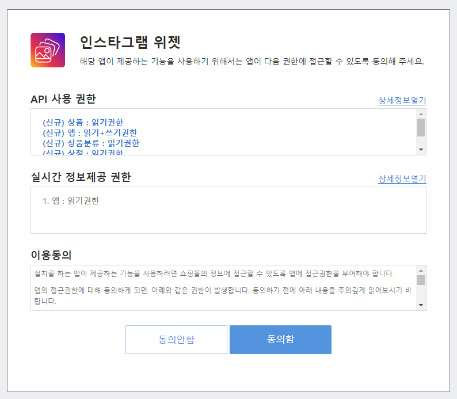Select the '(신규) 상품 : 읽기권한' entry
The height and width of the screenshot is (399, 457).
point(83,122)
